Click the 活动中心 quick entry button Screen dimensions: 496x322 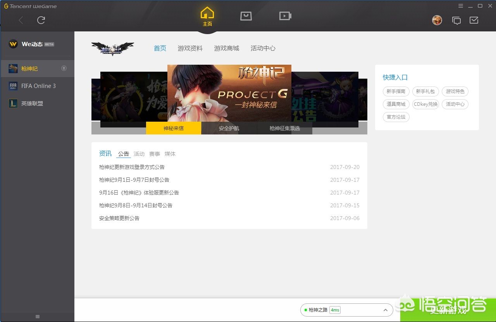(x=455, y=104)
